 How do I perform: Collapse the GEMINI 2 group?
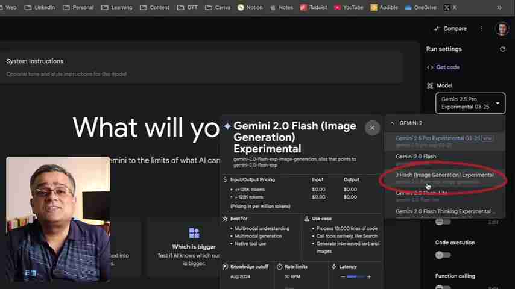point(392,123)
